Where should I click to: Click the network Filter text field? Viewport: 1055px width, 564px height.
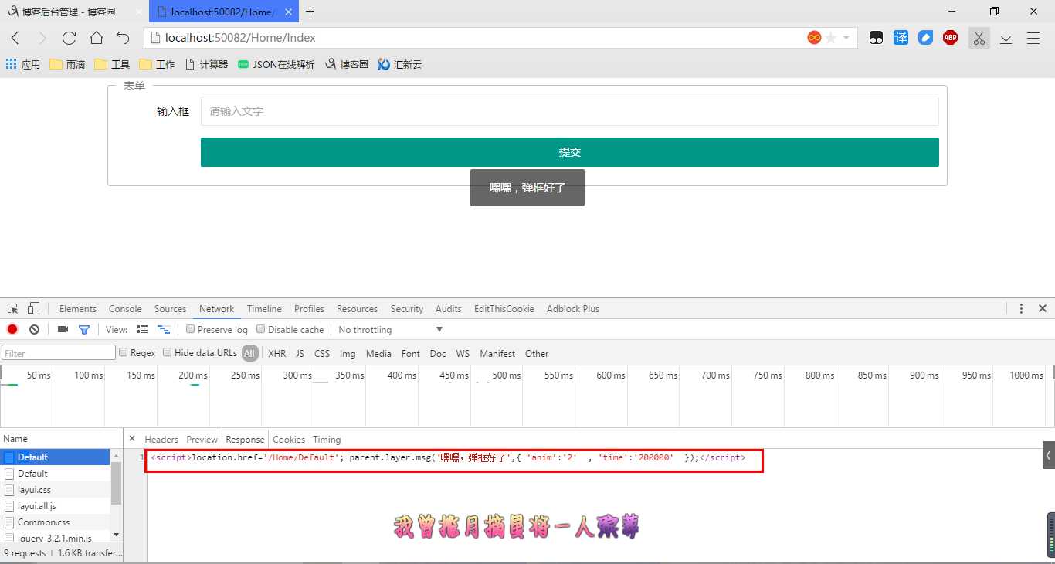(59, 353)
